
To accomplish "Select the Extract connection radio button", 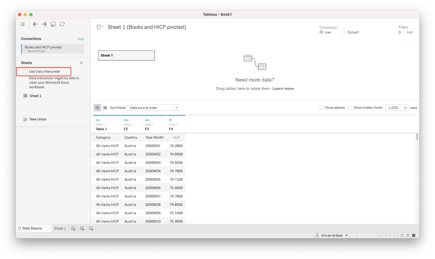I will pyautogui.click(x=345, y=32).
